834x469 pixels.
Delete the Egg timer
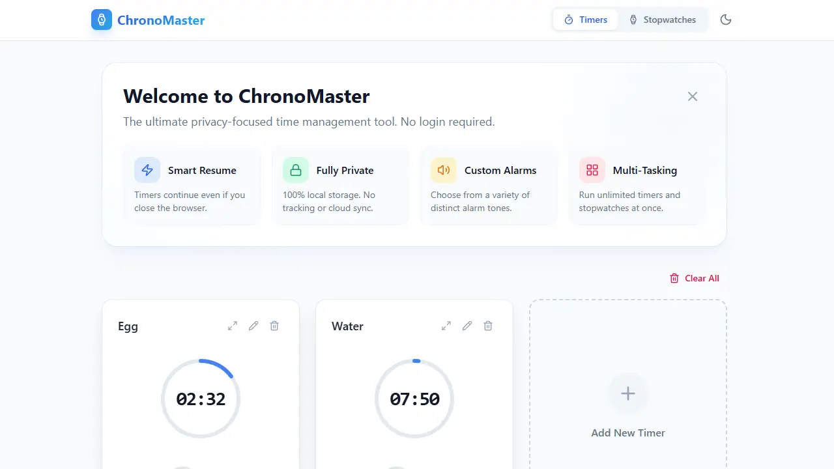(274, 326)
